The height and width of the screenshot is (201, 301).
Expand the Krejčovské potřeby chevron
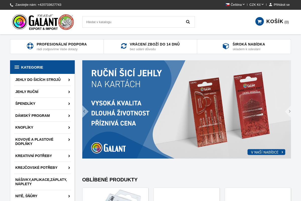69,168
